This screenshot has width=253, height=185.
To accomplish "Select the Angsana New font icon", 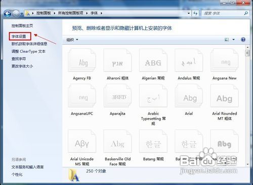I will (x=225, y=60).
